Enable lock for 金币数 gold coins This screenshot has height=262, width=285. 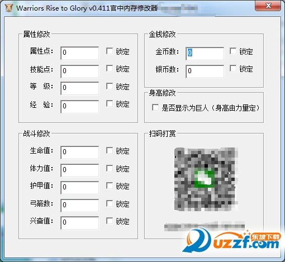click(x=233, y=51)
